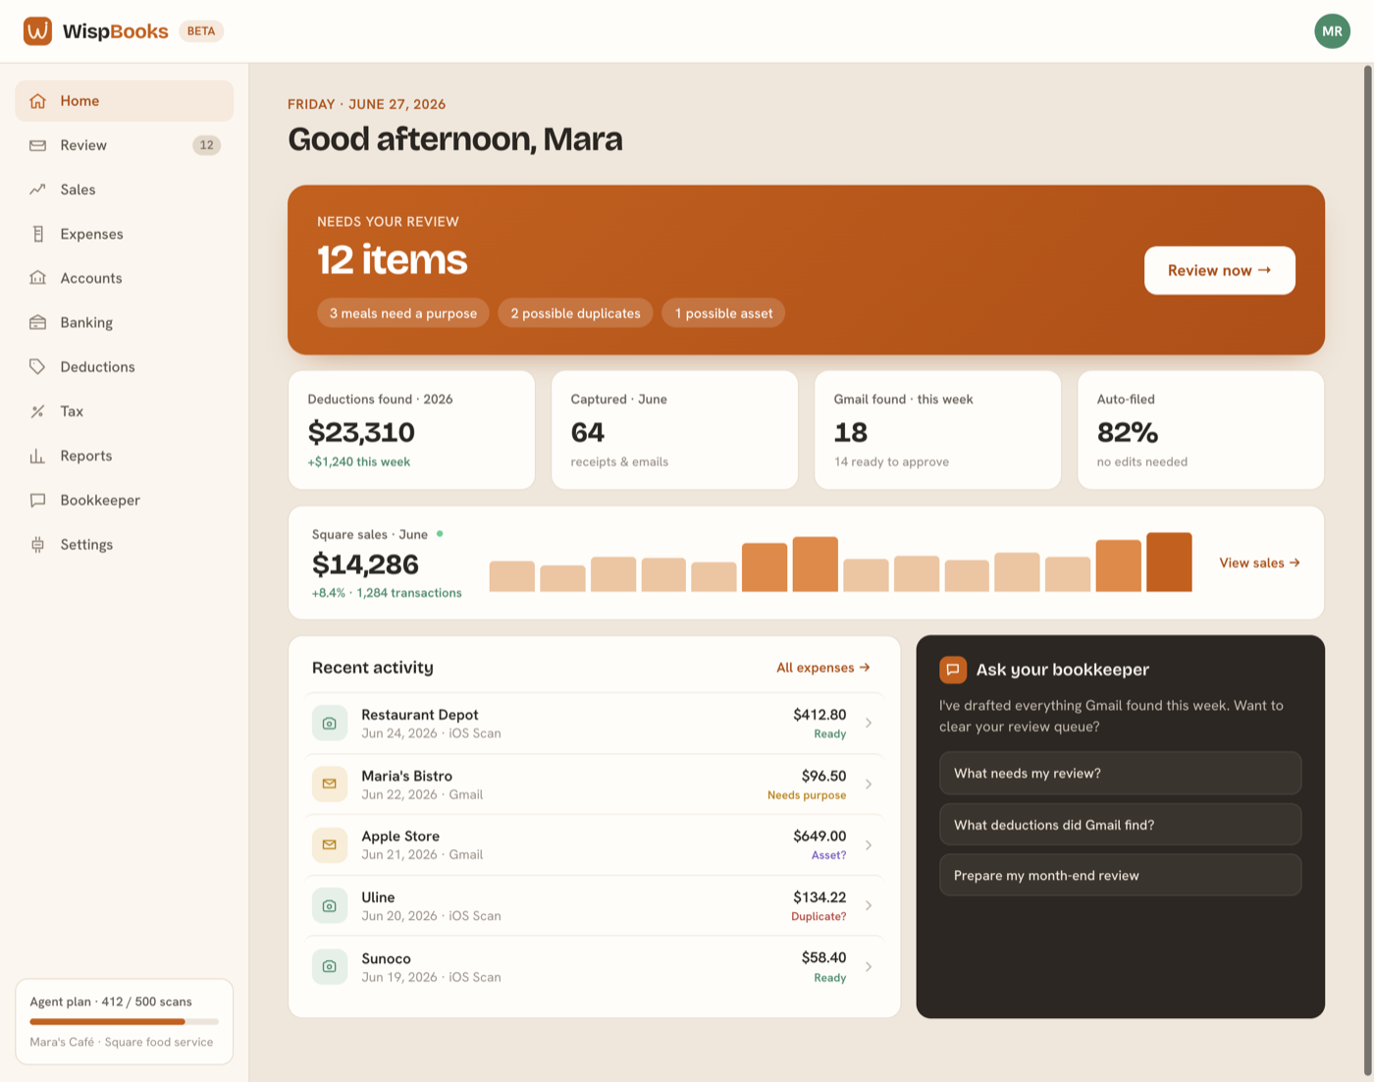Image resolution: width=1374 pixels, height=1082 pixels.
Task: Click the Banking icon in sidebar
Action: click(37, 322)
